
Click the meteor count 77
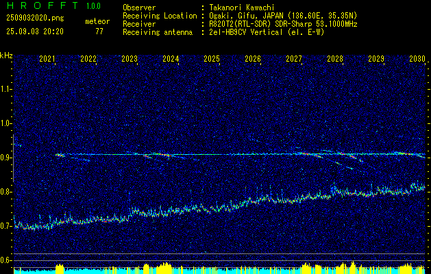point(99,32)
